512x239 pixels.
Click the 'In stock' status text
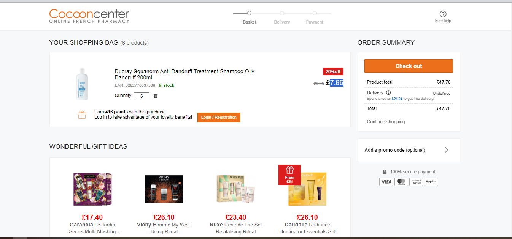167,85
